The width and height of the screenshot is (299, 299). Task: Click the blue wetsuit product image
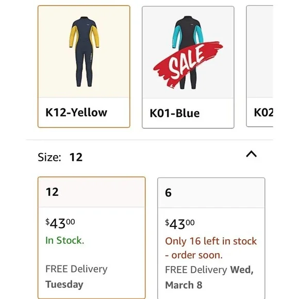(188, 53)
